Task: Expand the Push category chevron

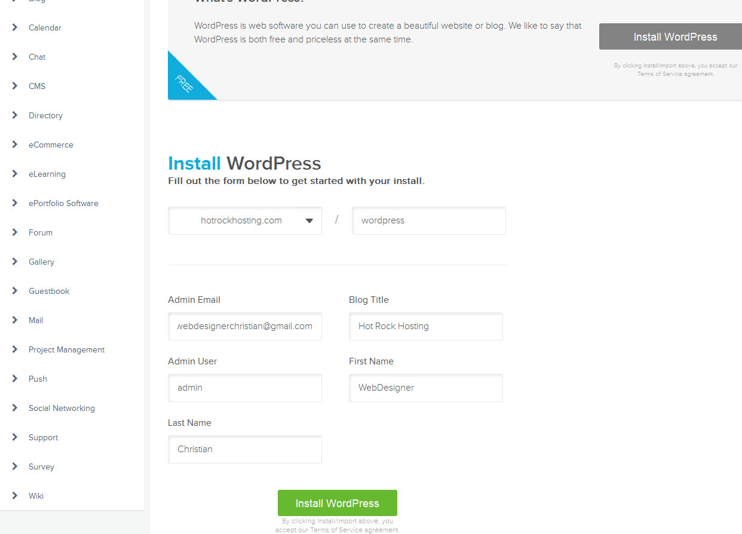Action: coord(14,379)
